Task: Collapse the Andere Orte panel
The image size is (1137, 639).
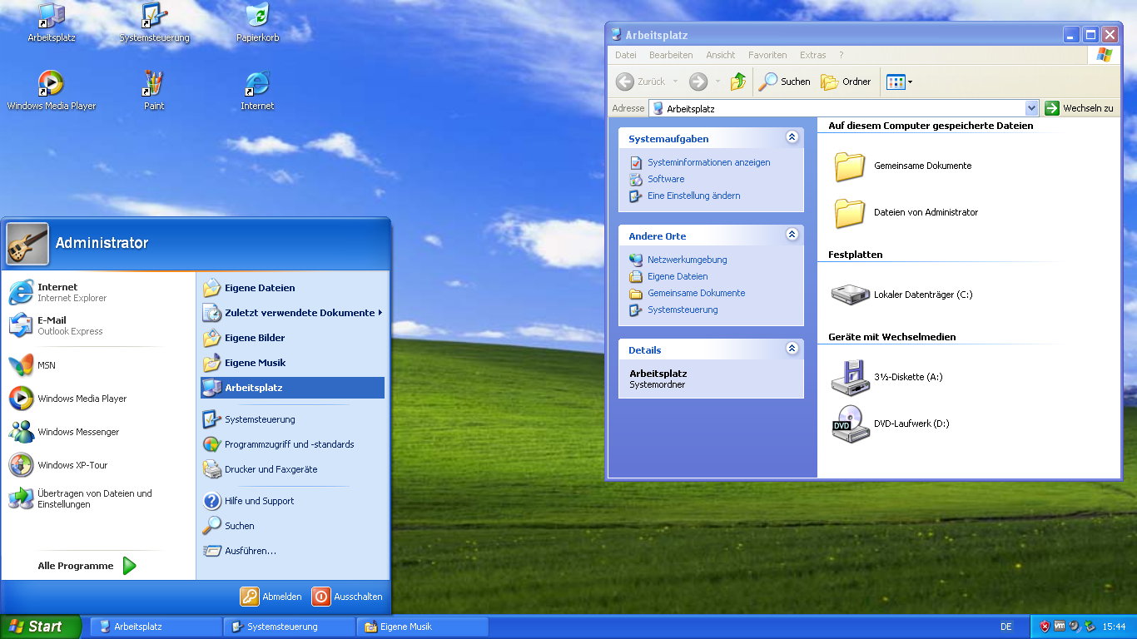Action: (792, 235)
